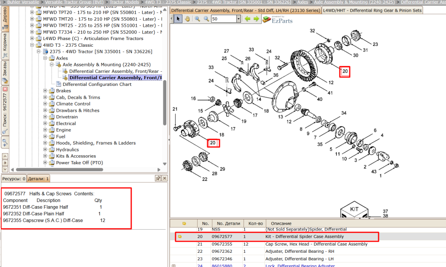Select the arrow pointer tool
The height and width of the screenshot is (267, 446).
(x=178, y=19)
